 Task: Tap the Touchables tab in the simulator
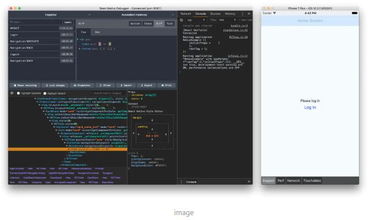point(312,181)
